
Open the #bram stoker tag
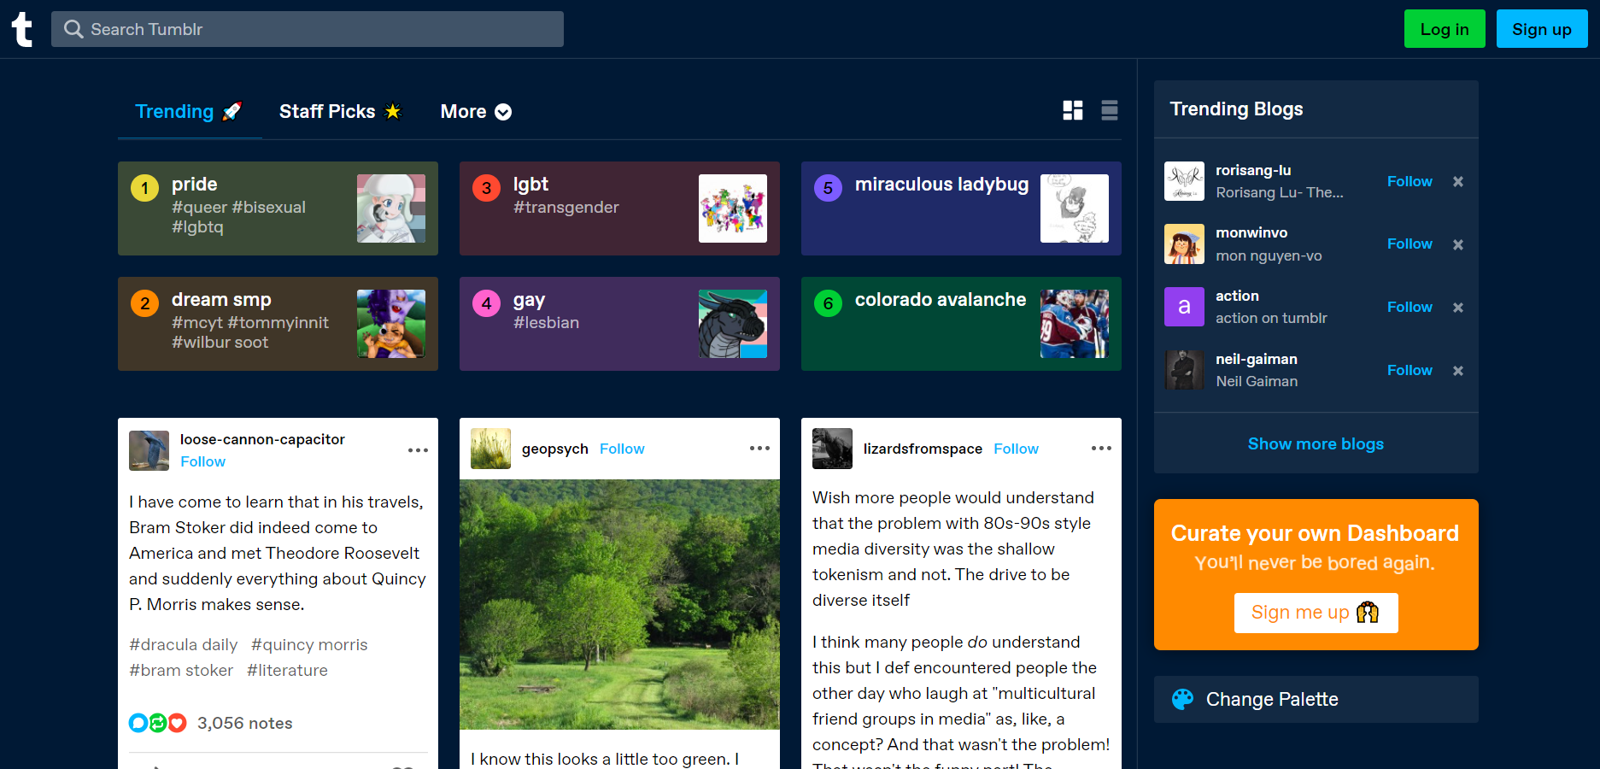click(181, 670)
